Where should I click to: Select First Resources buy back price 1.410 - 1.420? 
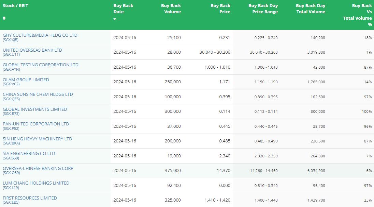point(217,200)
